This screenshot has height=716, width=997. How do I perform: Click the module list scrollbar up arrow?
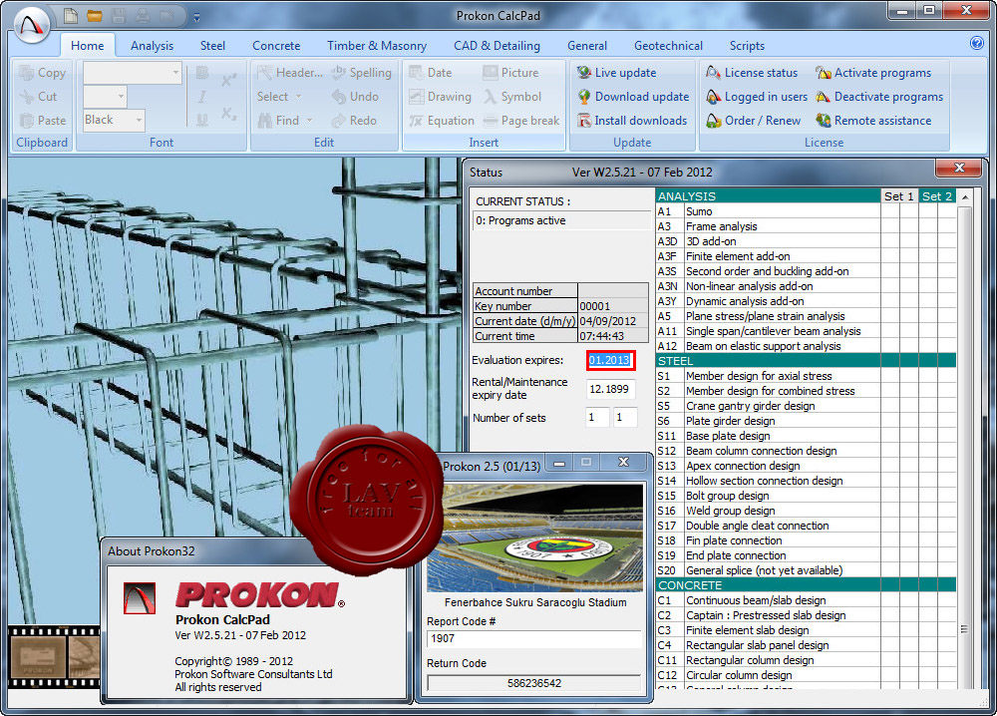(964, 197)
